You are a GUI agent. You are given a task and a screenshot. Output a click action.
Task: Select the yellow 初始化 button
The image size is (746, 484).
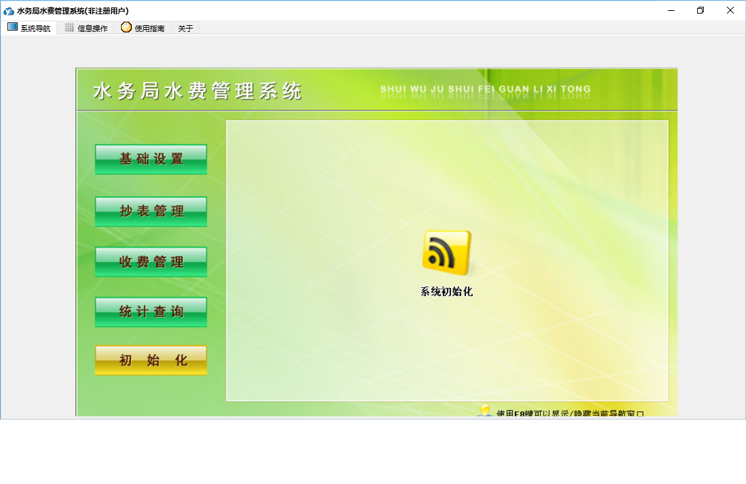point(152,360)
